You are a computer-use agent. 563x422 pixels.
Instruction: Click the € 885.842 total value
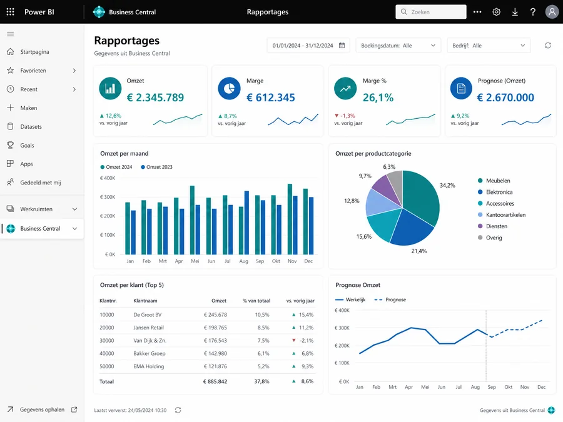click(215, 381)
